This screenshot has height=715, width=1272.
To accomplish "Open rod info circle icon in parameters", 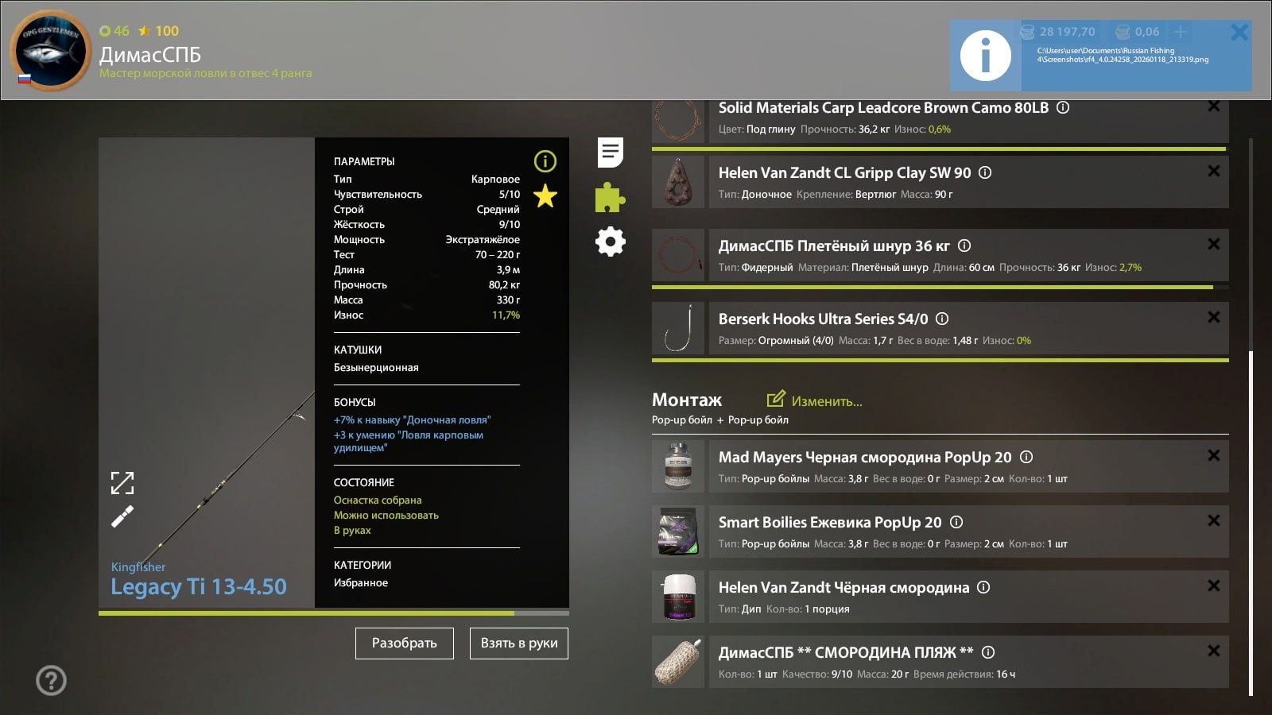I will point(545,161).
